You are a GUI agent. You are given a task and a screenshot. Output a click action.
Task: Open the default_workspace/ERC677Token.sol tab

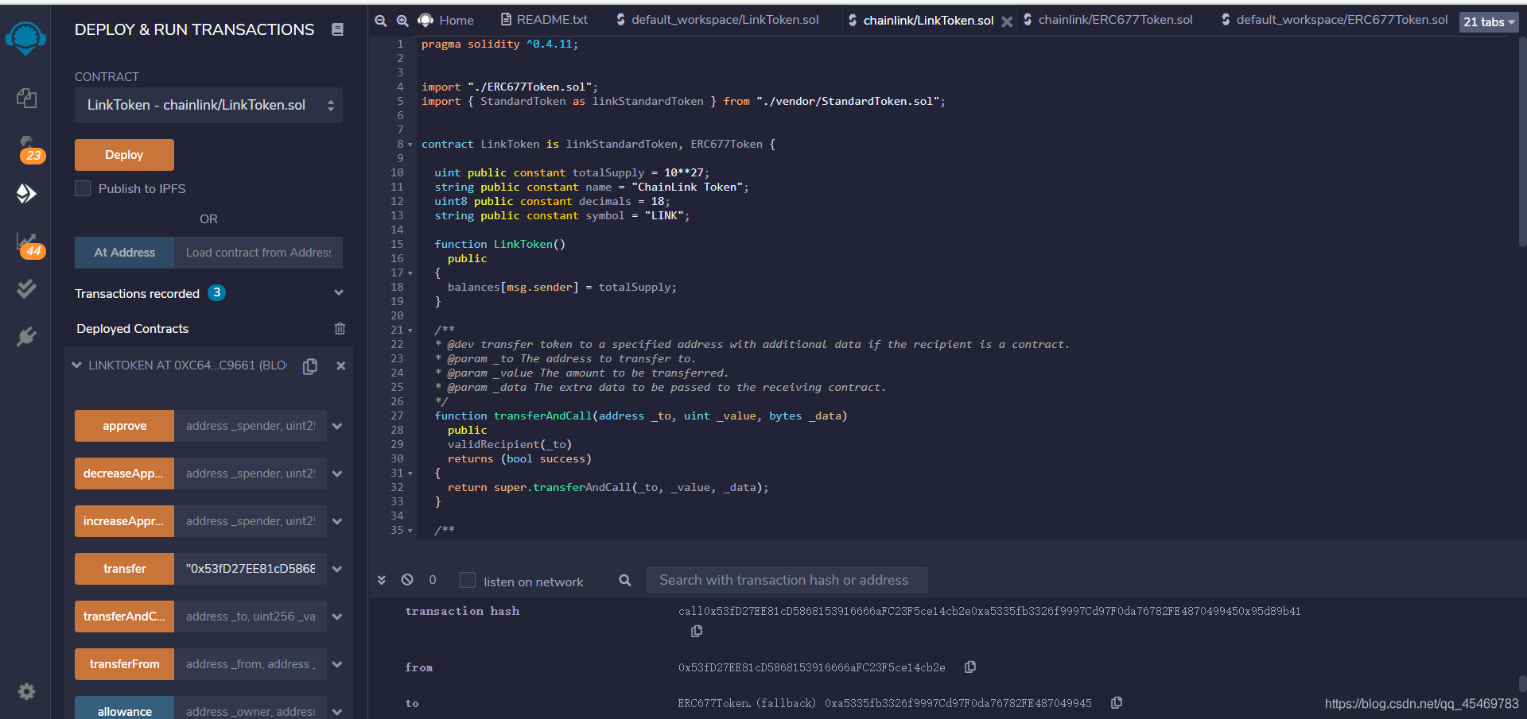pos(1335,20)
